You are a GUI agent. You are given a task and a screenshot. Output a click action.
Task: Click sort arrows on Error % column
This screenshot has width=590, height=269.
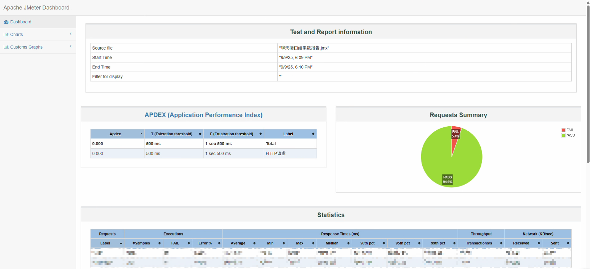coord(219,243)
